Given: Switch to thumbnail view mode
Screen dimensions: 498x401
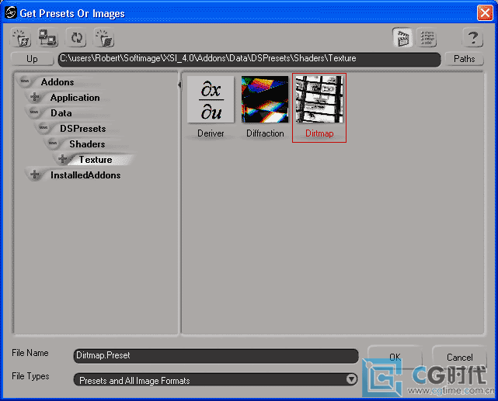Looking at the screenshot, I should coord(402,38).
